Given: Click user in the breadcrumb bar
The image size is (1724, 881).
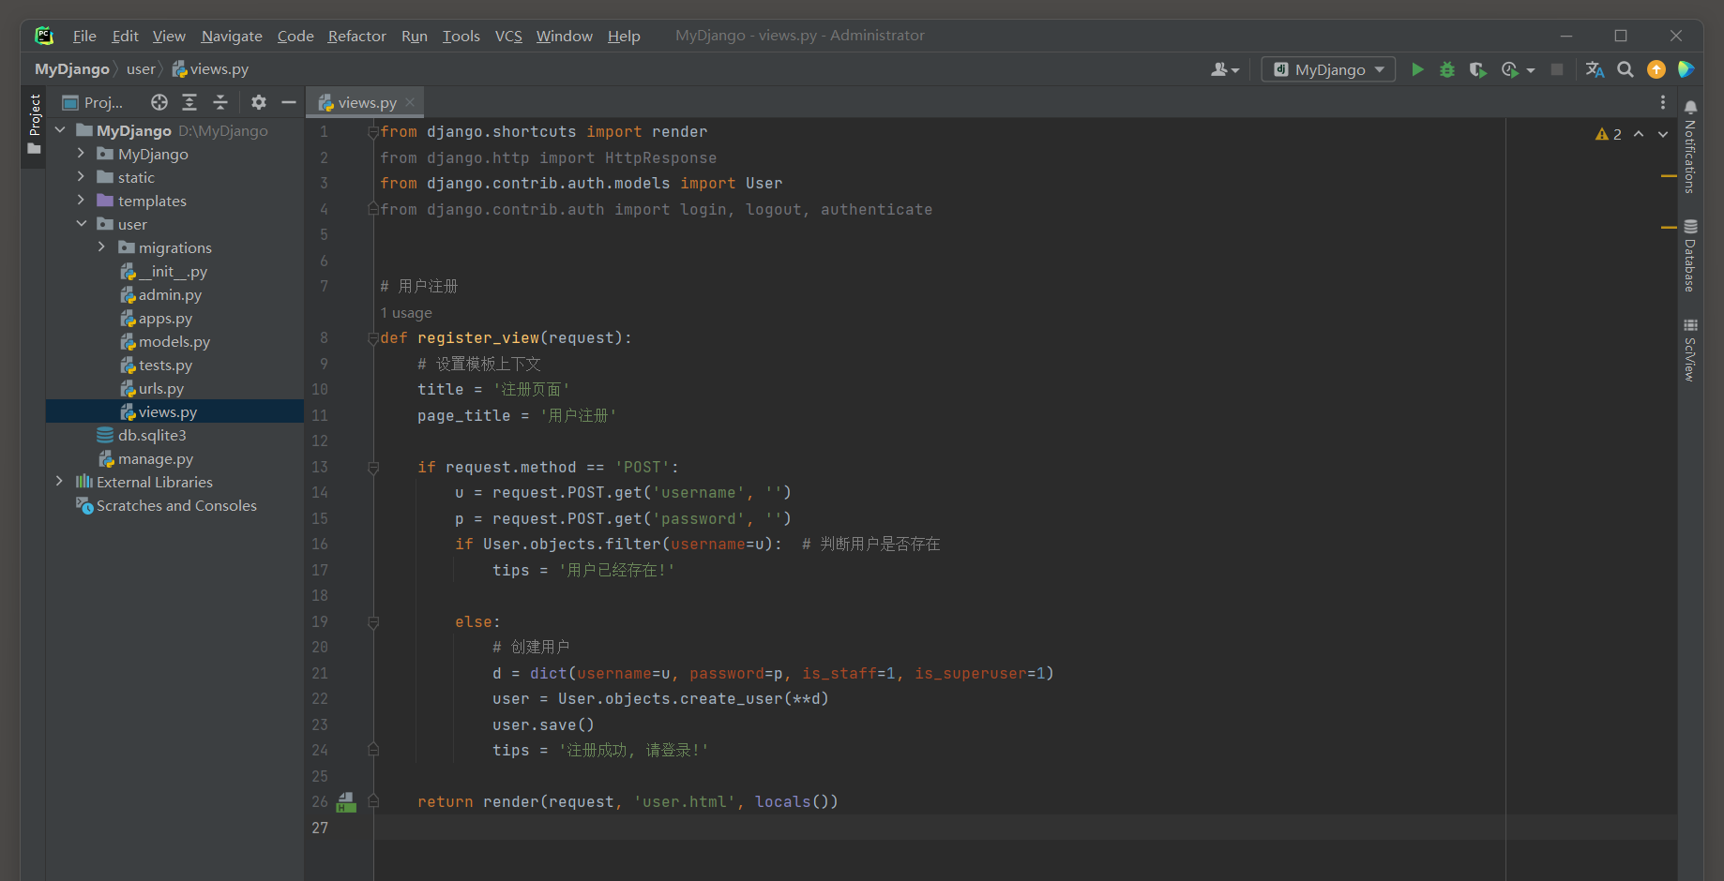Looking at the screenshot, I should [141, 69].
